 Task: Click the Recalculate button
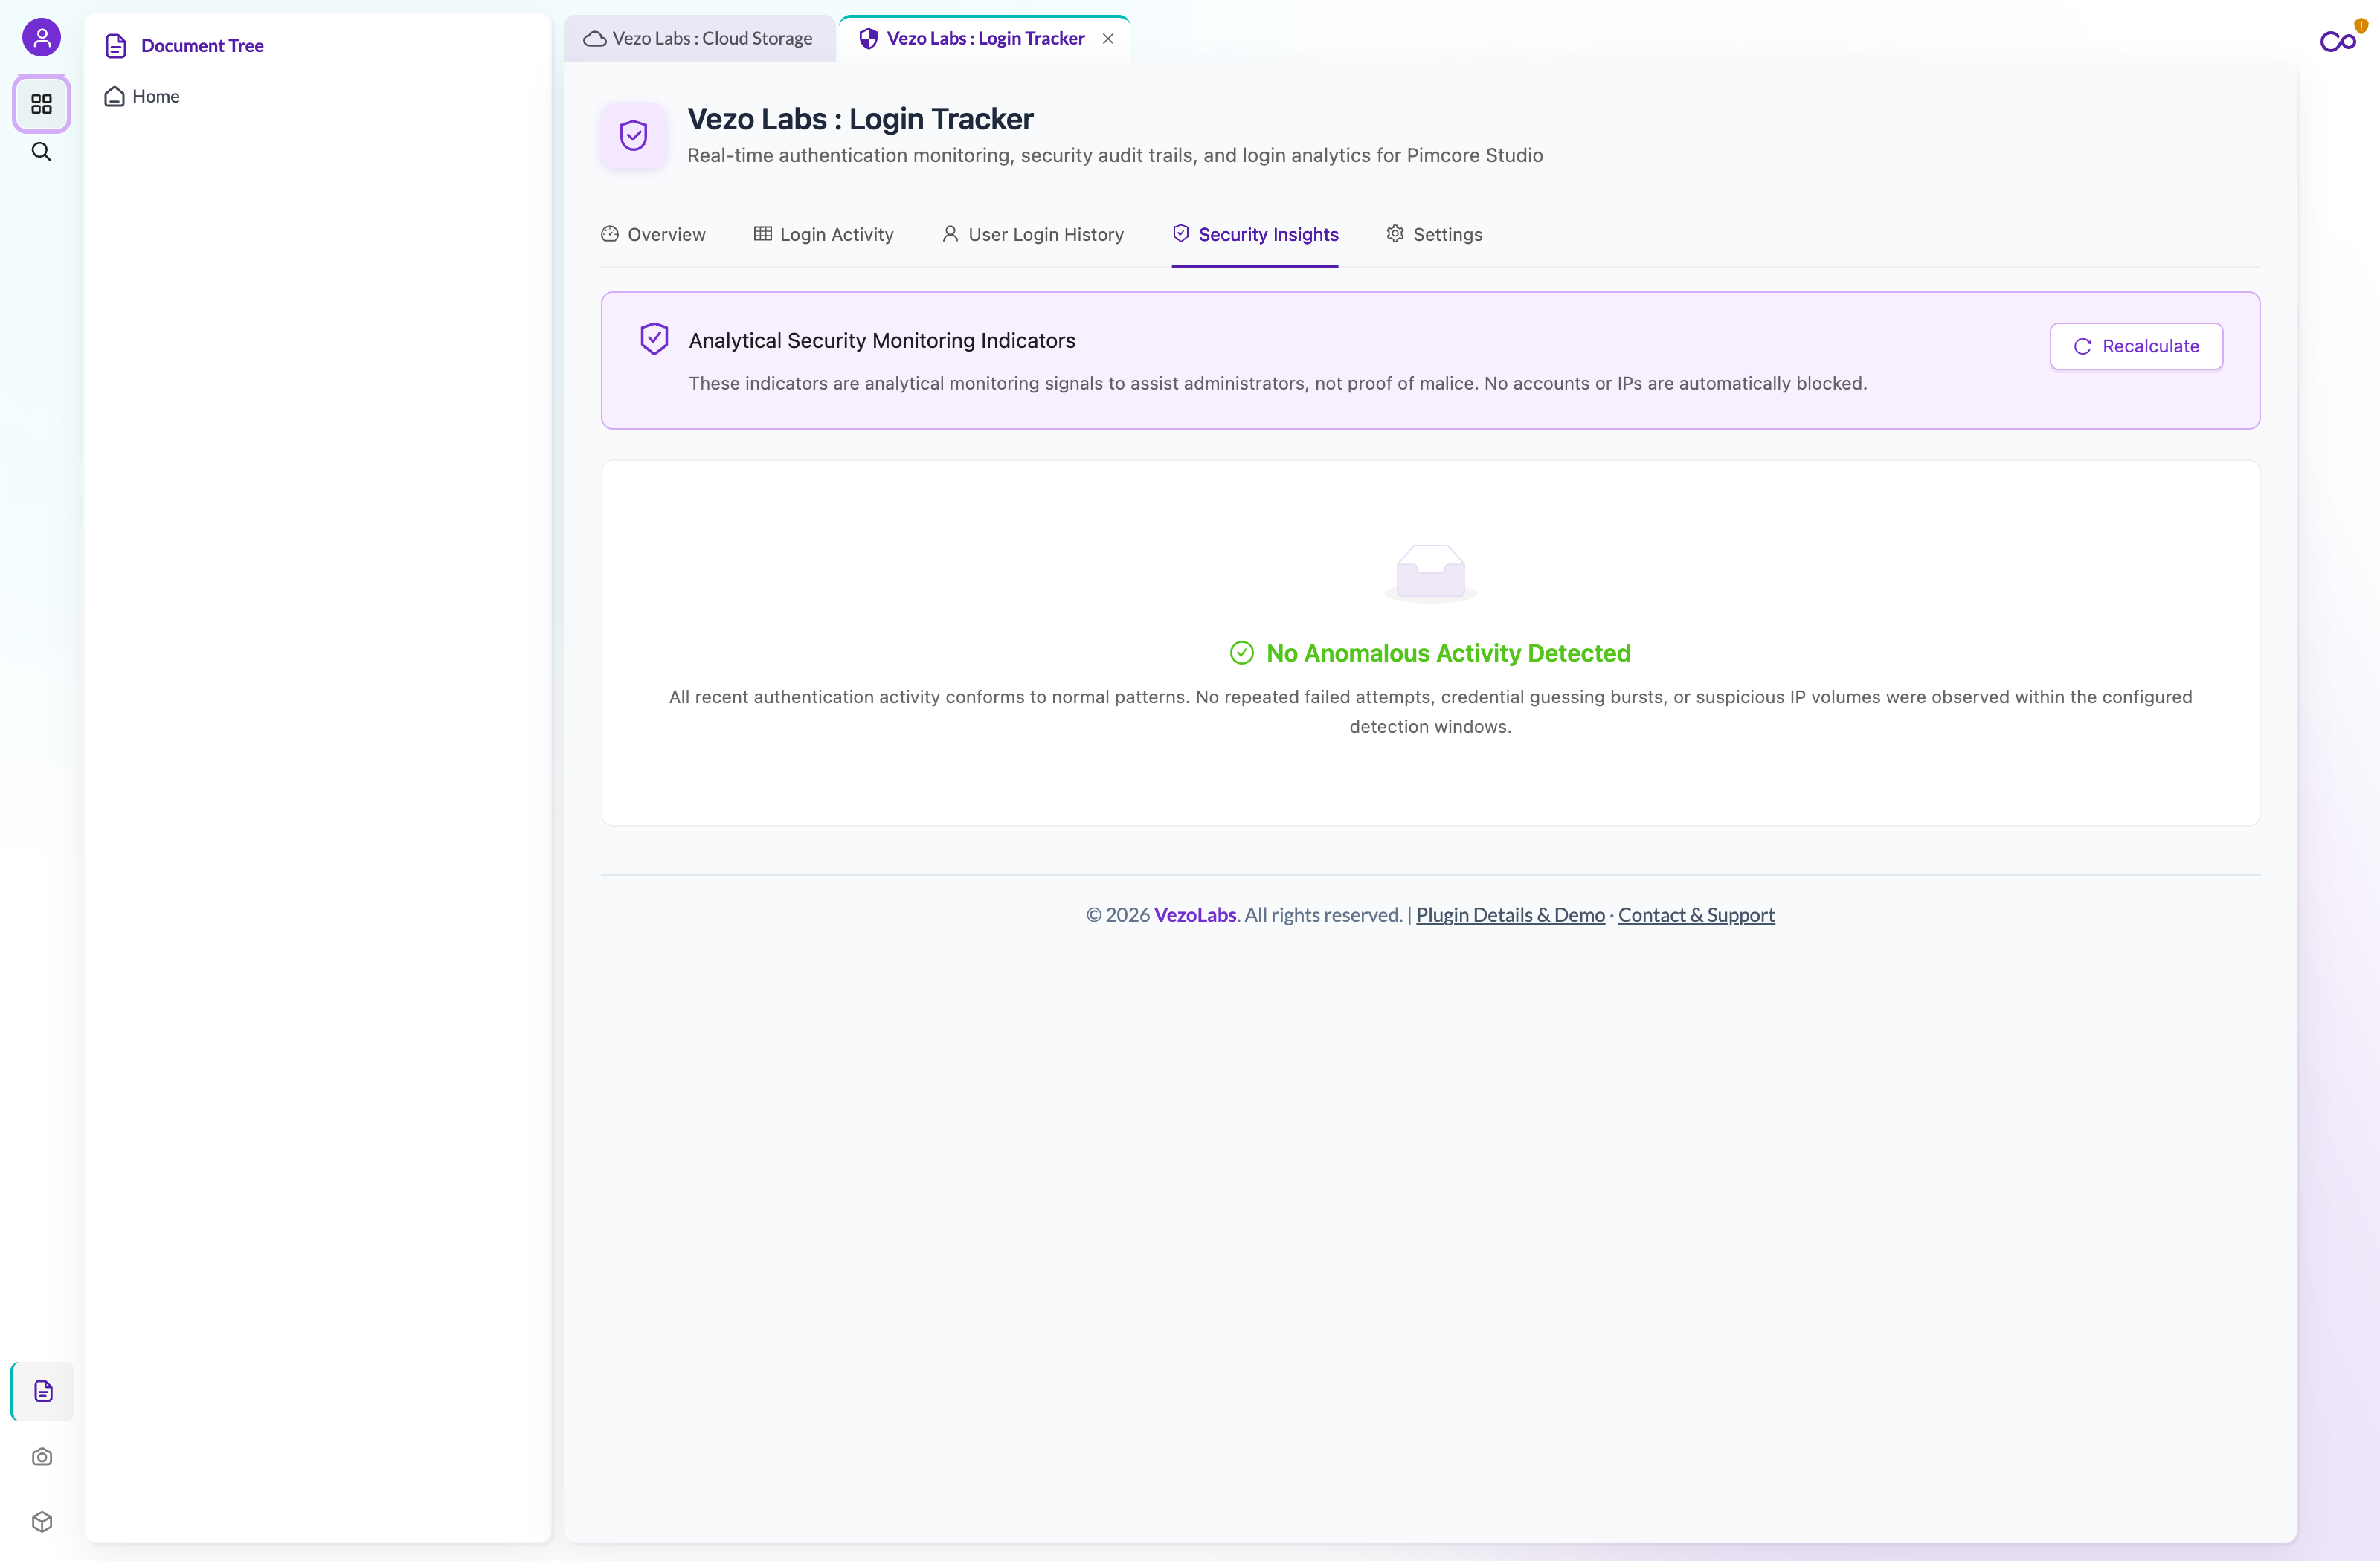click(2135, 346)
